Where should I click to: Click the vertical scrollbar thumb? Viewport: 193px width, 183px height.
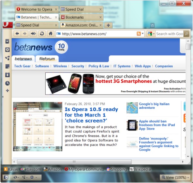[x=188, y=47]
